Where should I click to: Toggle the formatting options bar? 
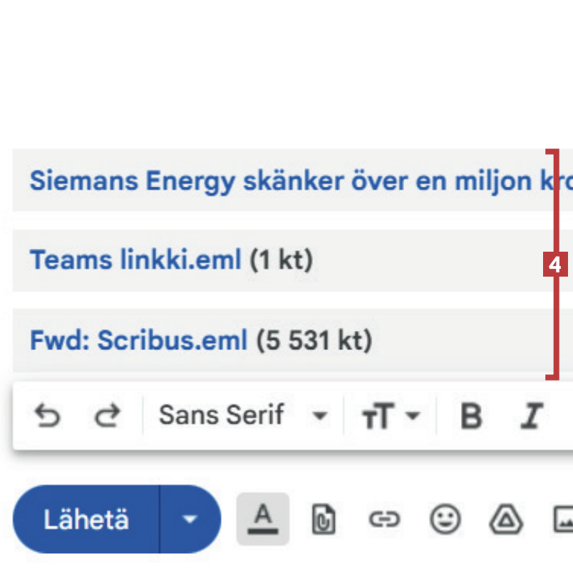pos(263,518)
